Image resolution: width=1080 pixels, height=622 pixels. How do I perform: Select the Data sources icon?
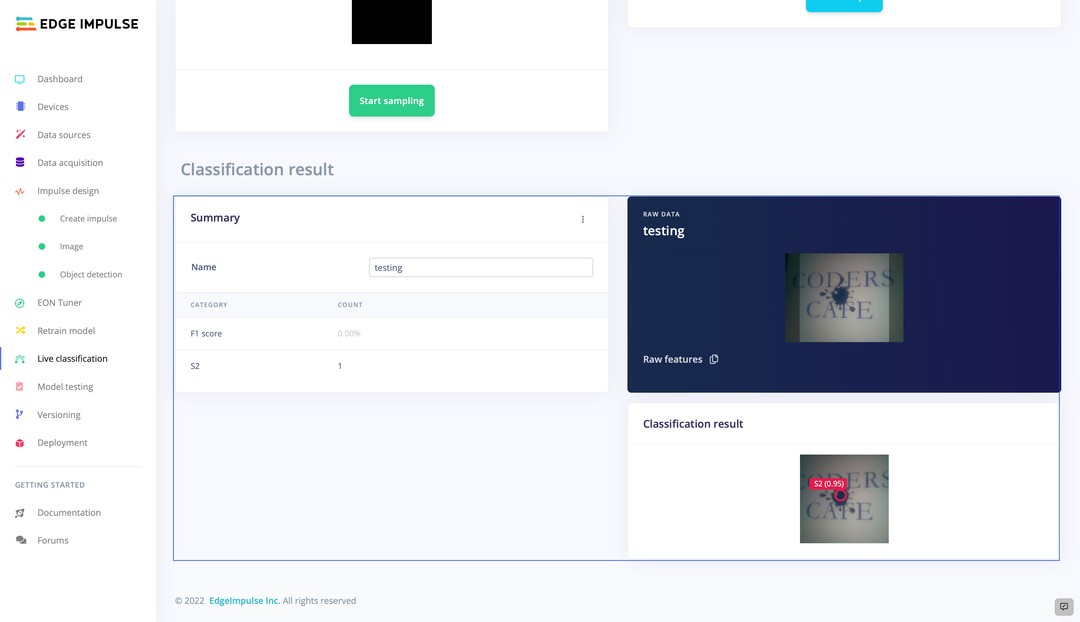coord(19,134)
